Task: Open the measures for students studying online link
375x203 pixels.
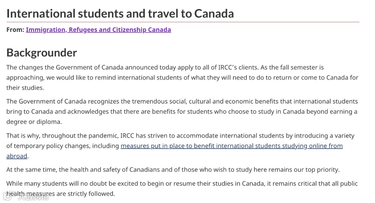Action: click(231, 146)
